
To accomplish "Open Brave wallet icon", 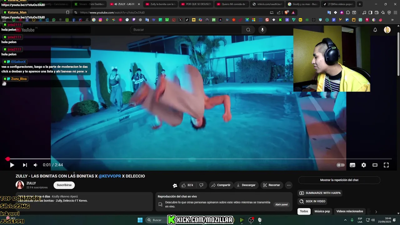I will 377,12.
